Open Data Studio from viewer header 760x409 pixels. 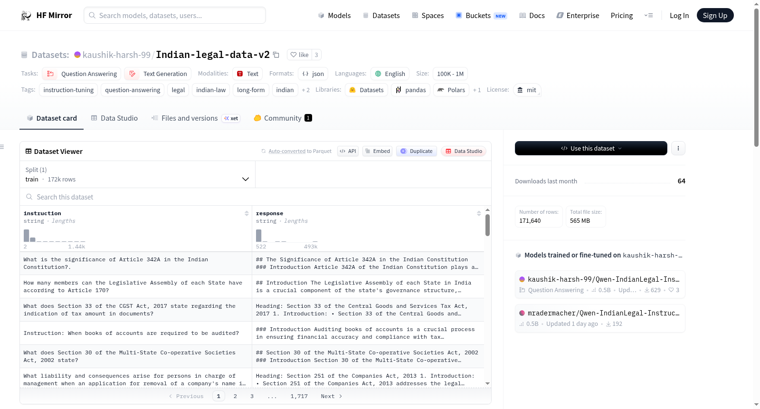[464, 151]
